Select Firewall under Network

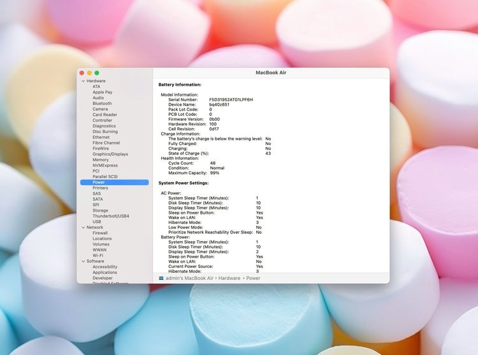click(x=100, y=233)
